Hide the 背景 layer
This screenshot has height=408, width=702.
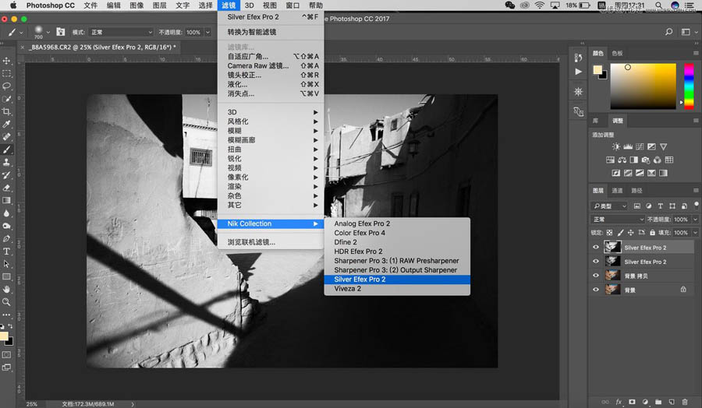point(595,290)
